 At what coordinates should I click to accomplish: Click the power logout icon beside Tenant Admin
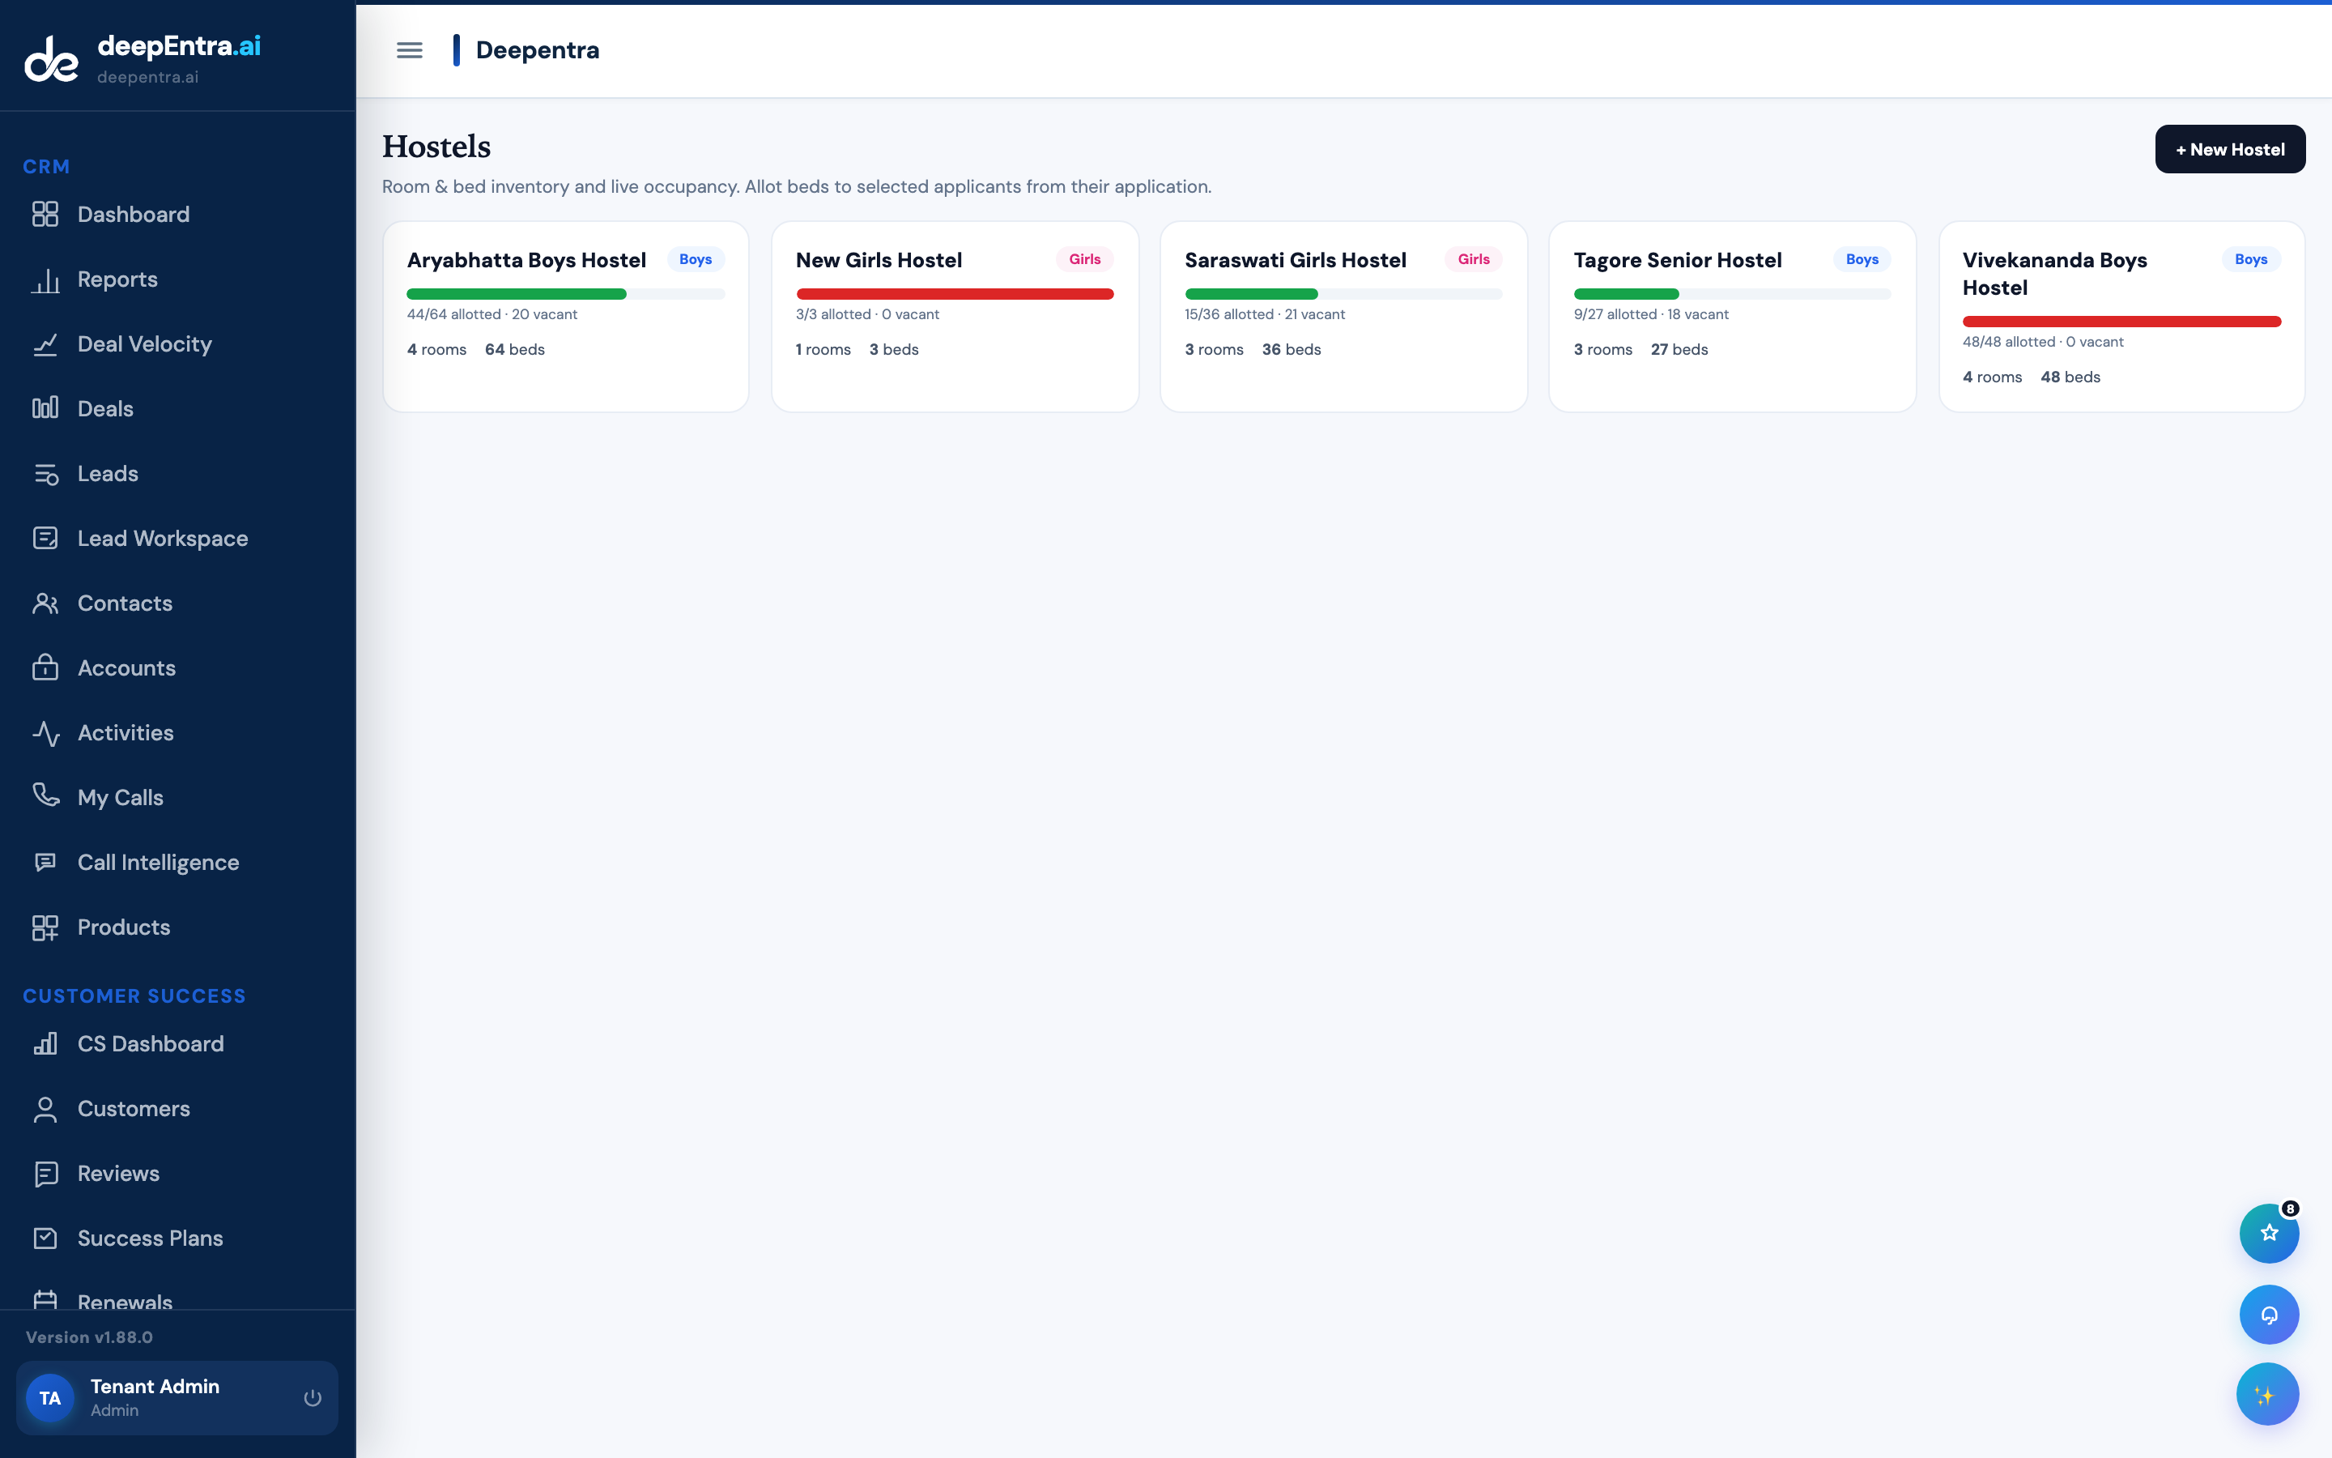[313, 1397]
